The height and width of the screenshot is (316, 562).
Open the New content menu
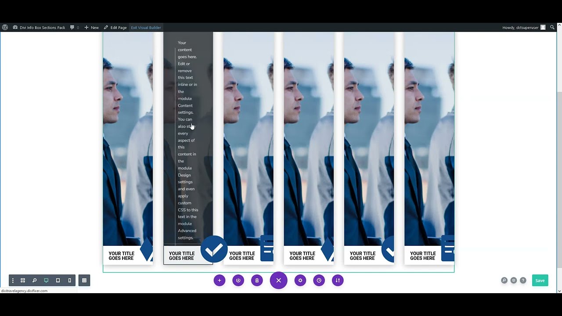coord(91,27)
